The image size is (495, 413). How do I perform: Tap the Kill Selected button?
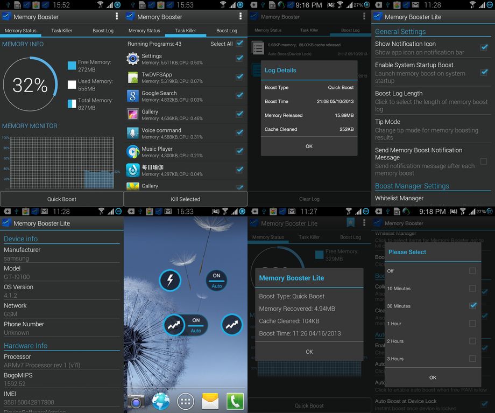185,199
